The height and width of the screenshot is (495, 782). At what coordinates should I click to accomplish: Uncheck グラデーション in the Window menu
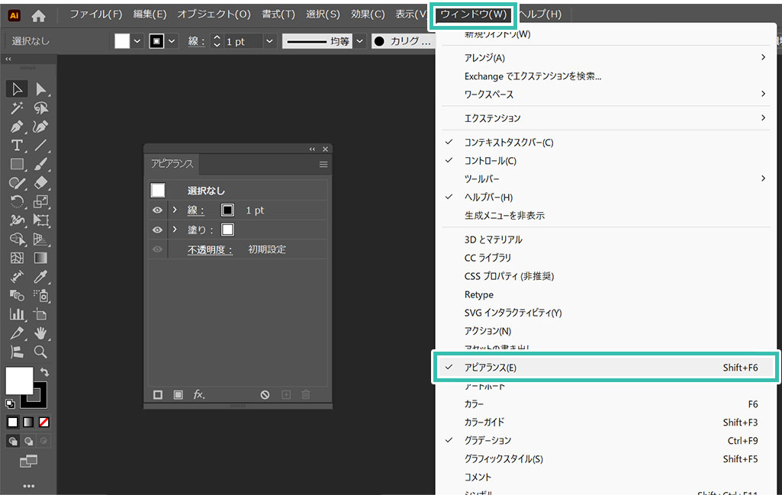click(488, 440)
